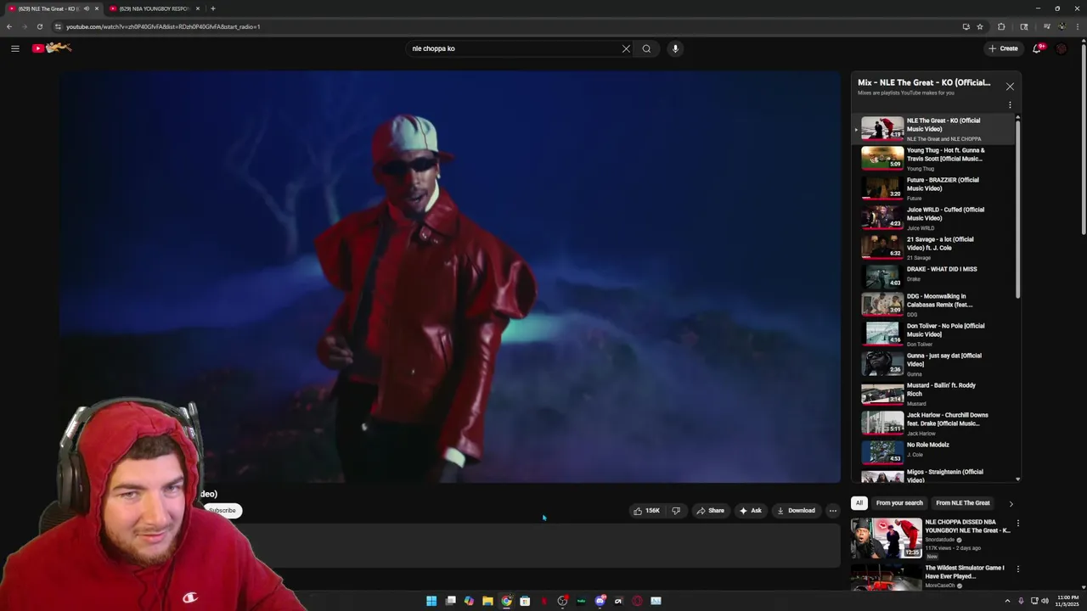Clear the search box with X
The height and width of the screenshot is (611, 1087).
(x=626, y=48)
